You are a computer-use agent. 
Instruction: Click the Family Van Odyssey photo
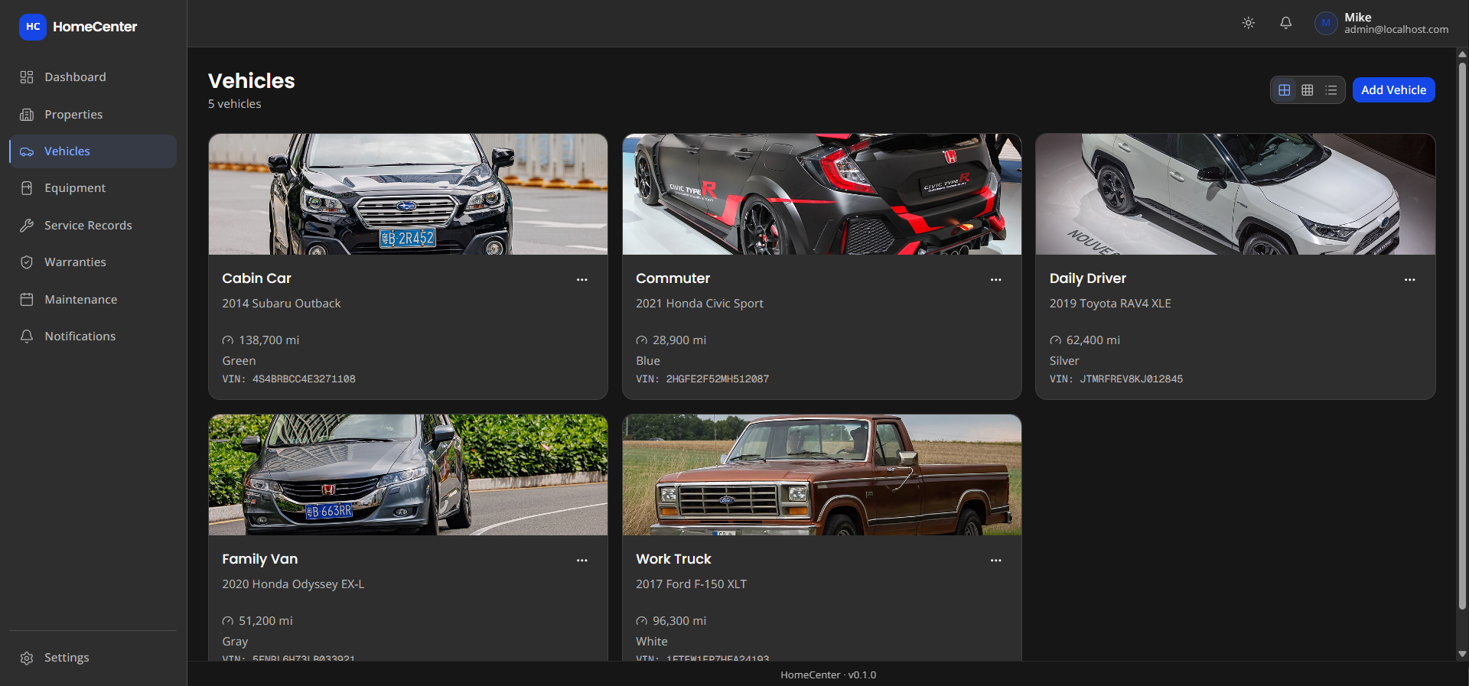[x=408, y=475]
